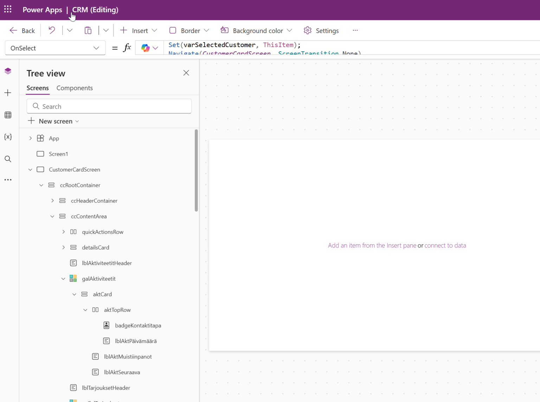Select CustomerCardScreen in the tree
This screenshot has width=540, height=402.
tap(75, 170)
